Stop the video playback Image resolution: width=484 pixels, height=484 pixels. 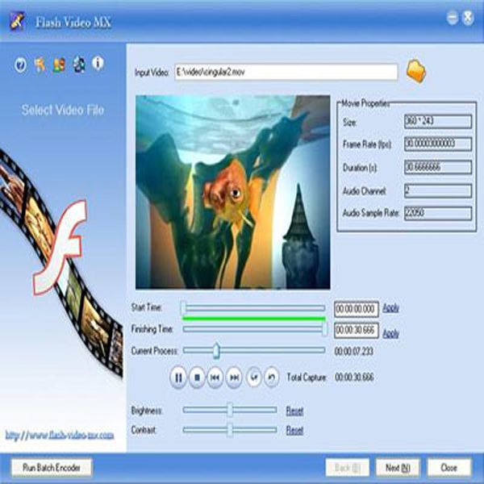(197, 378)
